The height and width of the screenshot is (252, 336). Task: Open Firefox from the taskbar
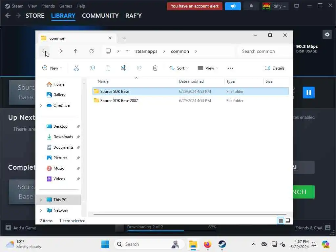click(x=207, y=244)
